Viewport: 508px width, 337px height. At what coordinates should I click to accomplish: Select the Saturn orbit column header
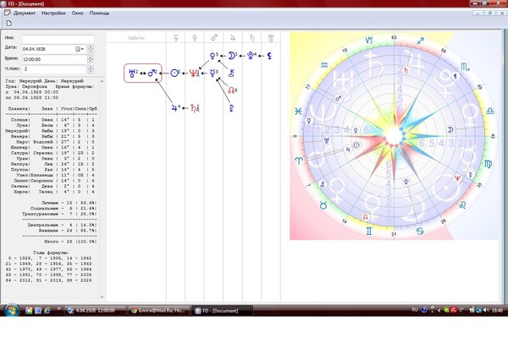251,38
